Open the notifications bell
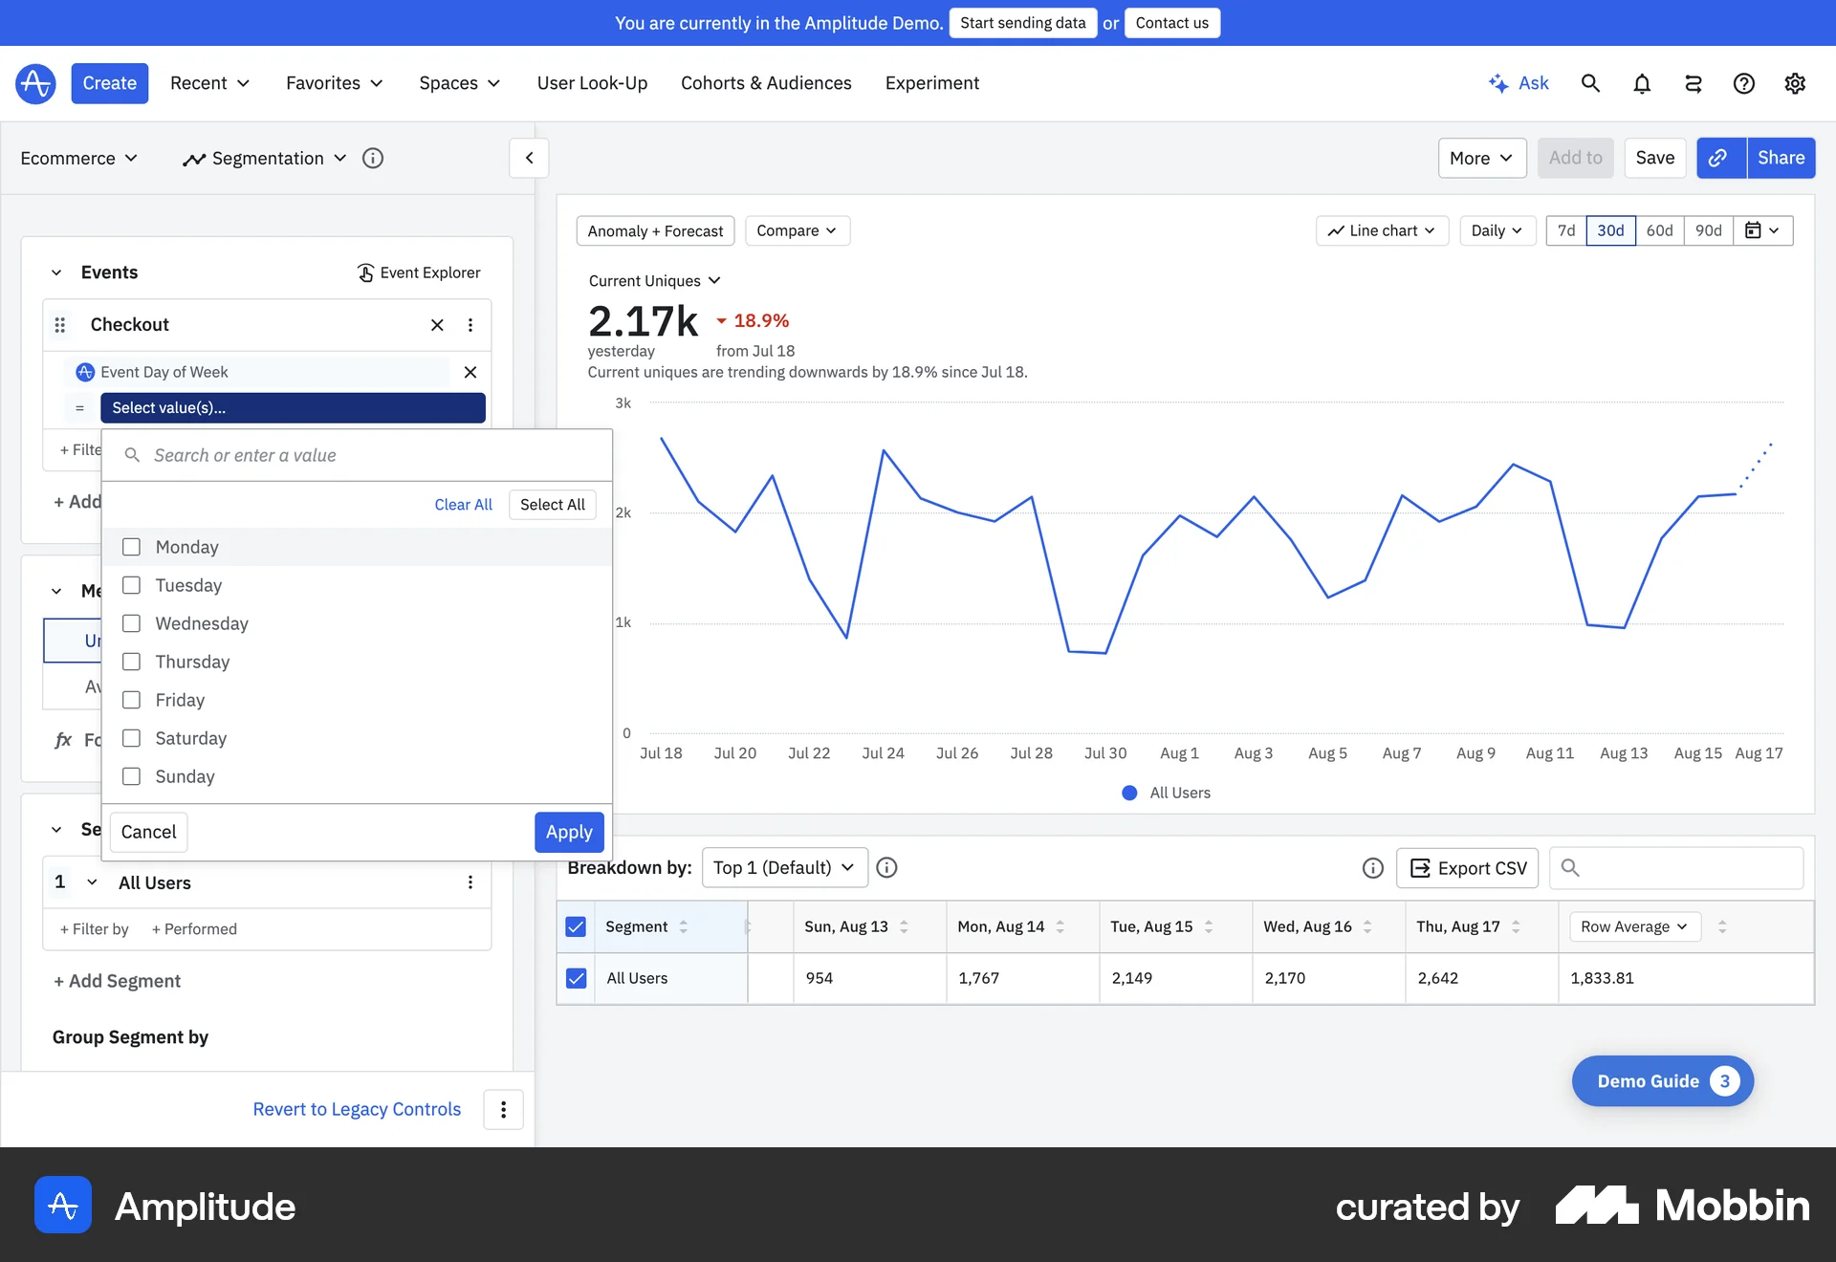Viewport: 1836px width, 1262px height. (1642, 83)
